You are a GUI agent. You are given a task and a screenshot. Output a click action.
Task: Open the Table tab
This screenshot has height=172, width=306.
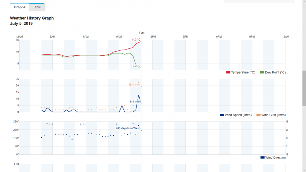(x=37, y=7)
